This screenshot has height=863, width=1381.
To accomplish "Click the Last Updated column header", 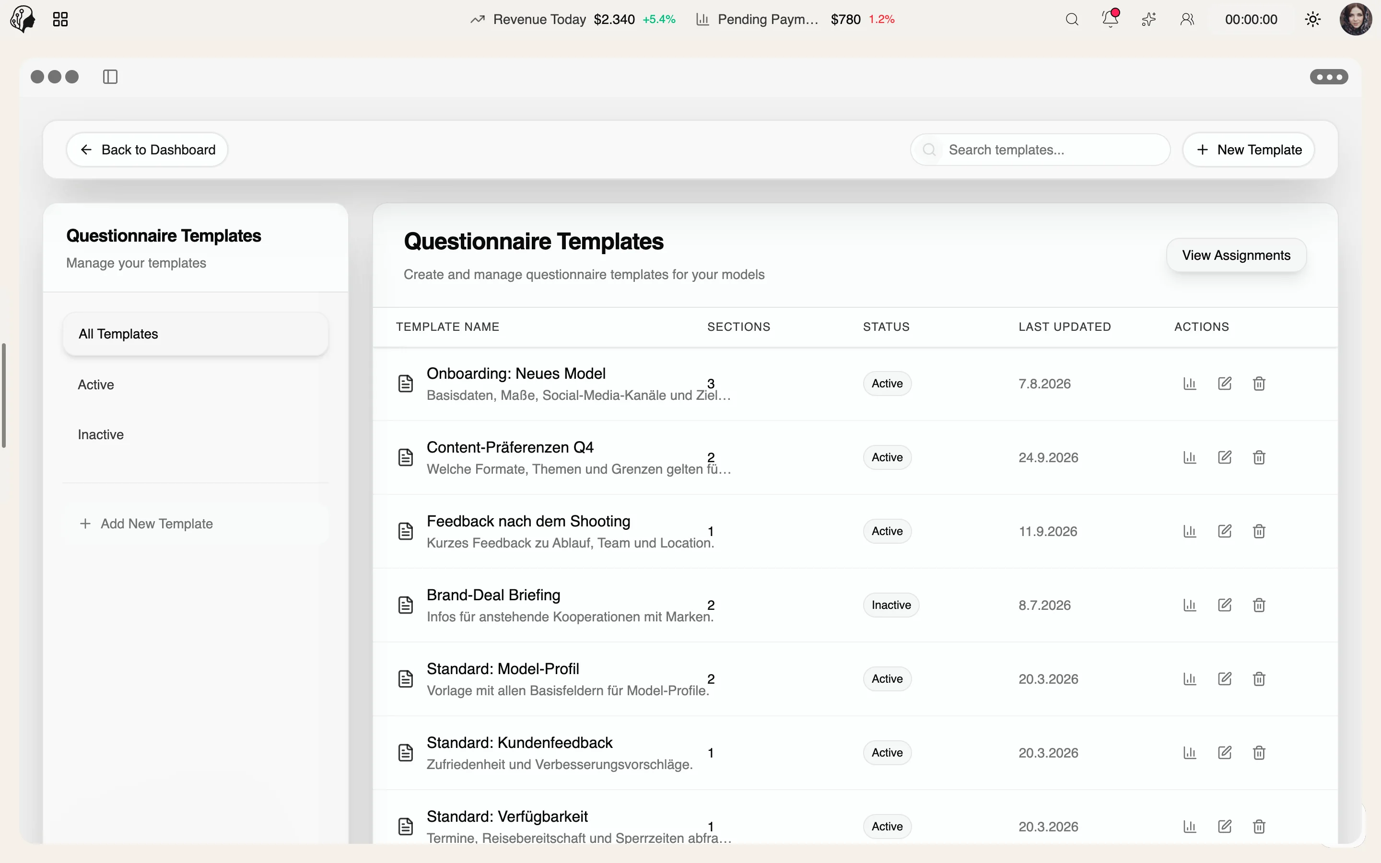I will pos(1065,327).
